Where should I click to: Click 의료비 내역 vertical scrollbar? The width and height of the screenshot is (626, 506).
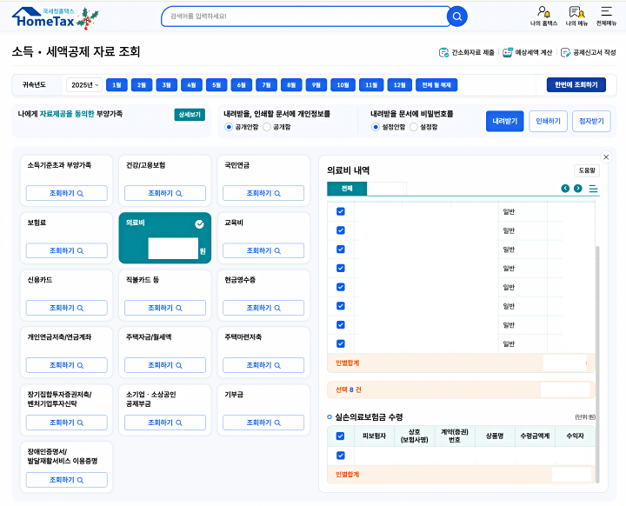pyautogui.click(x=597, y=364)
